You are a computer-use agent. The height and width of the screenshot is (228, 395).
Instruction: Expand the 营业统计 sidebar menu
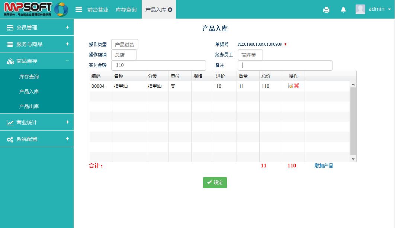pyautogui.click(x=37, y=122)
